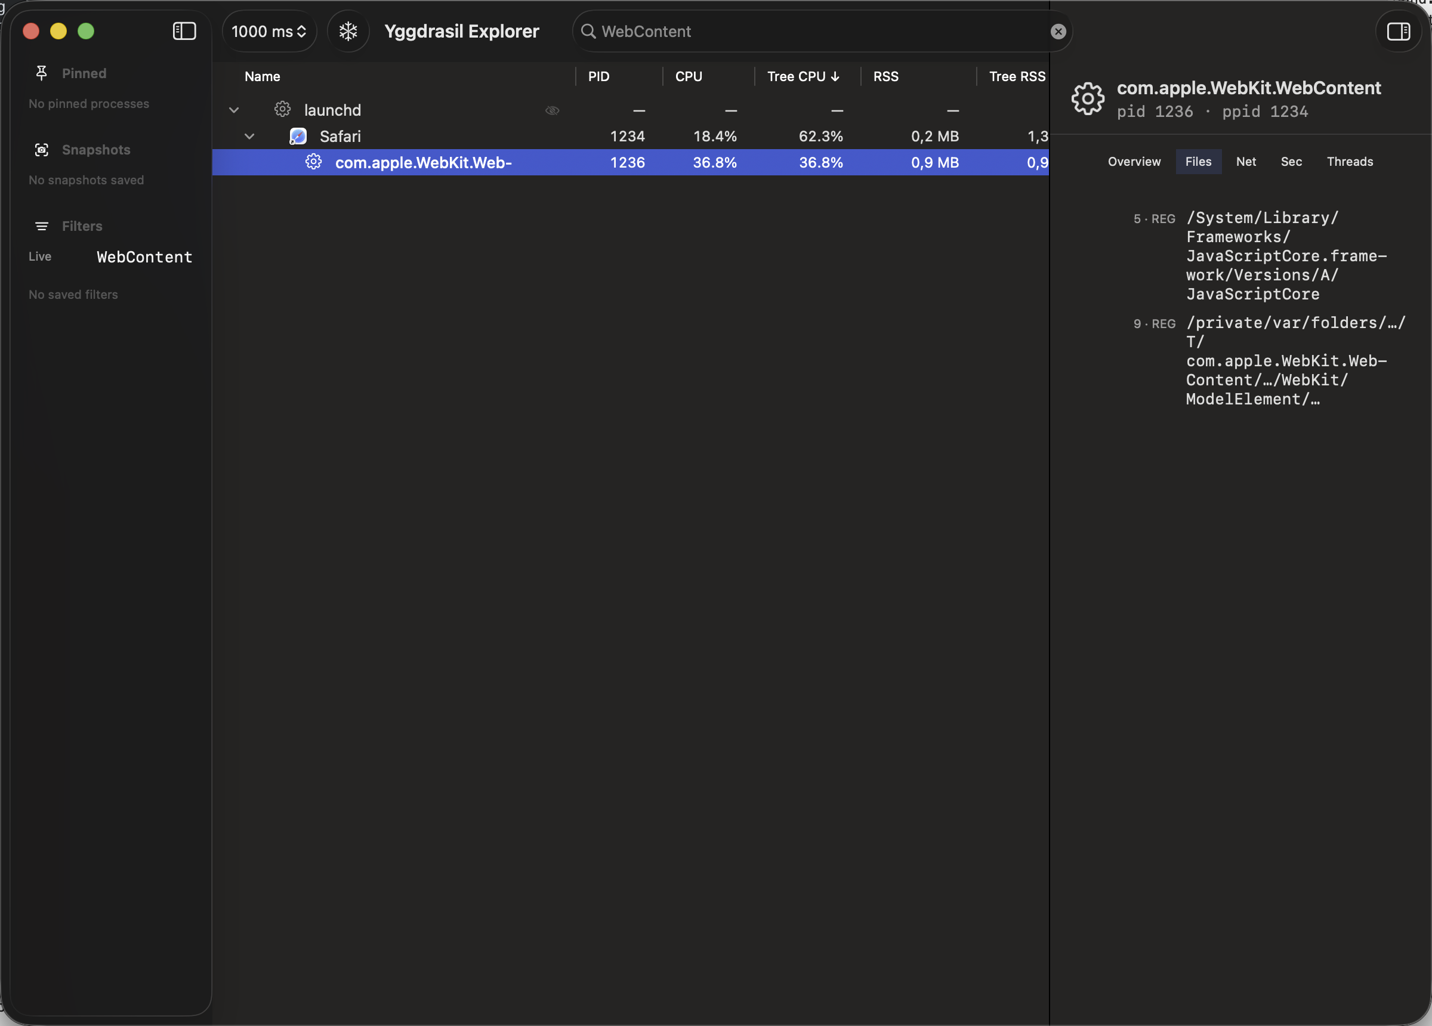Sort by the Tree CPU column
The image size is (1432, 1026).
click(x=803, y=76)
